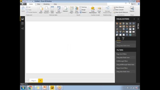Open the Format paint roller tab

pos(123,38)
